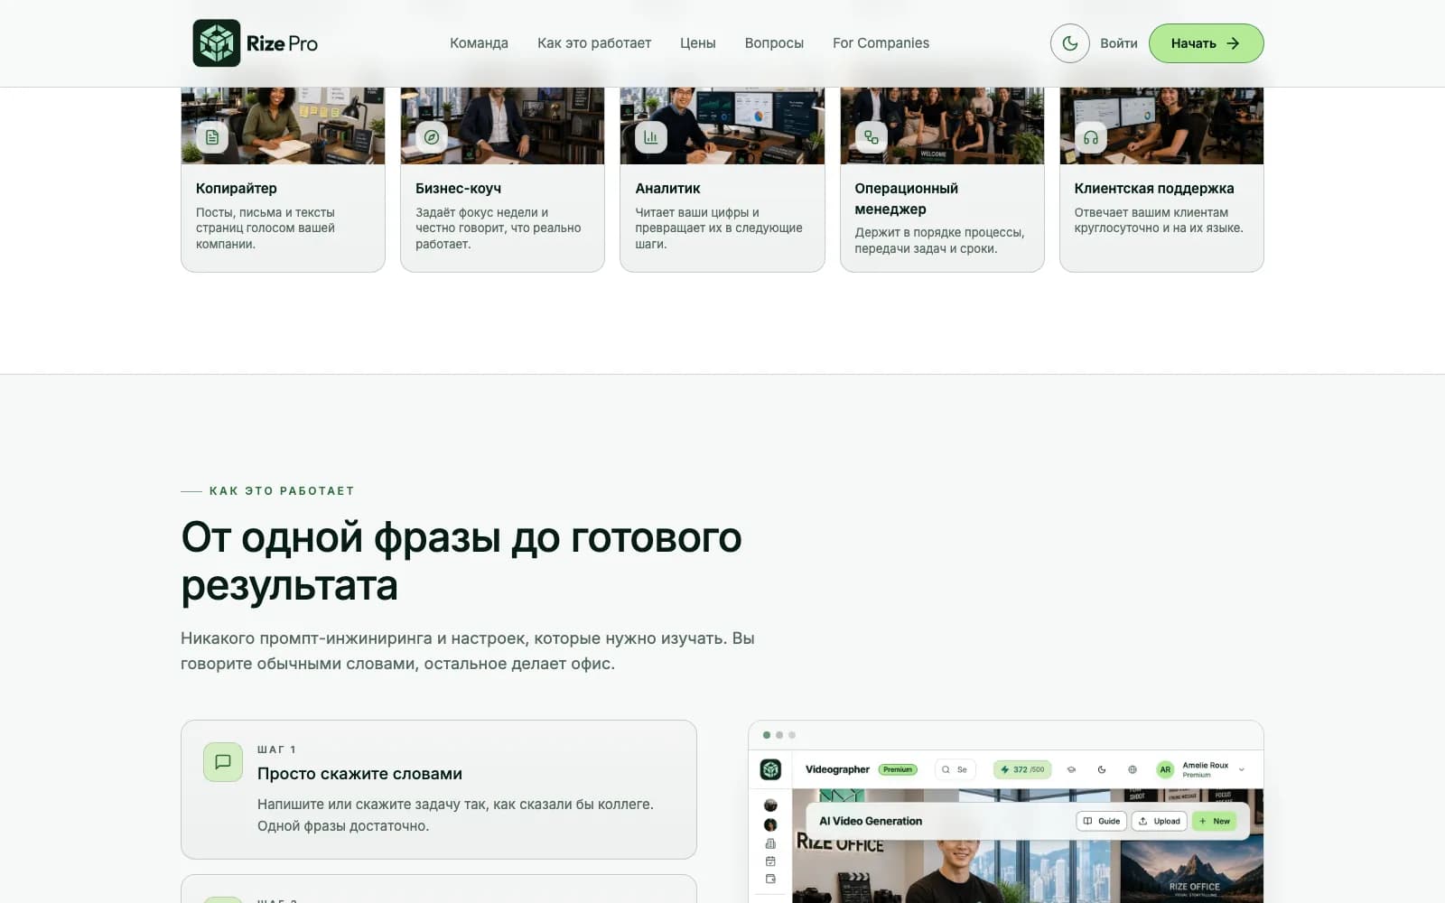Viewport: 1445px width, 903px height.
Task: Click the headphones icon on Клиентская поддержка card
Action: 1091,137
